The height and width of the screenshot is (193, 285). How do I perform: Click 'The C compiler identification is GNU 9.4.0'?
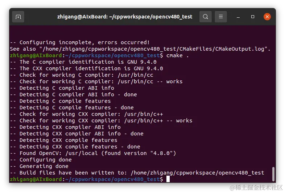click(x=83, y=62)
